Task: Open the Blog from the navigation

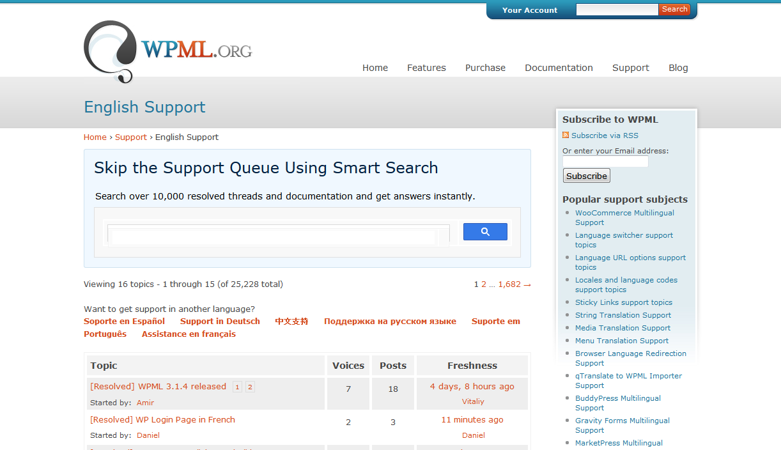Action: [678, 68]
